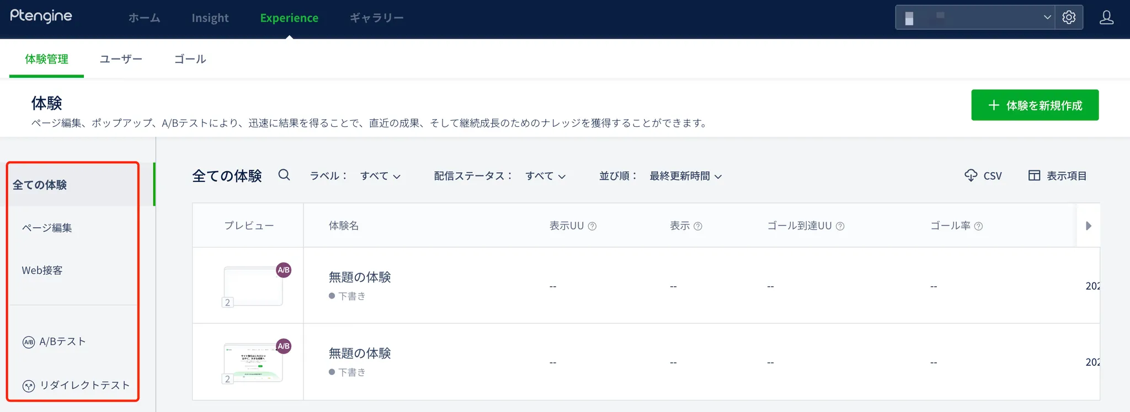Open the first 無題の体験 entry
1130x412 pixels.
click(360, 277)
